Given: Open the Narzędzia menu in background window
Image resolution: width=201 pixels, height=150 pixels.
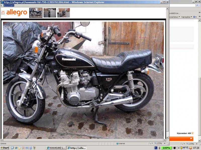Looking at the screenshot, I should click(x=187, y=17).
